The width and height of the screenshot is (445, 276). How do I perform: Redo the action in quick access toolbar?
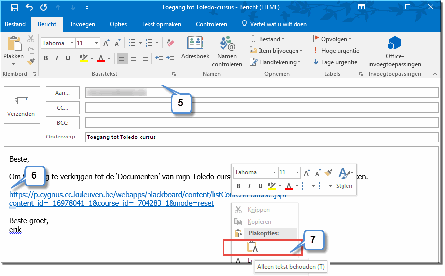[x=43, y=7]
